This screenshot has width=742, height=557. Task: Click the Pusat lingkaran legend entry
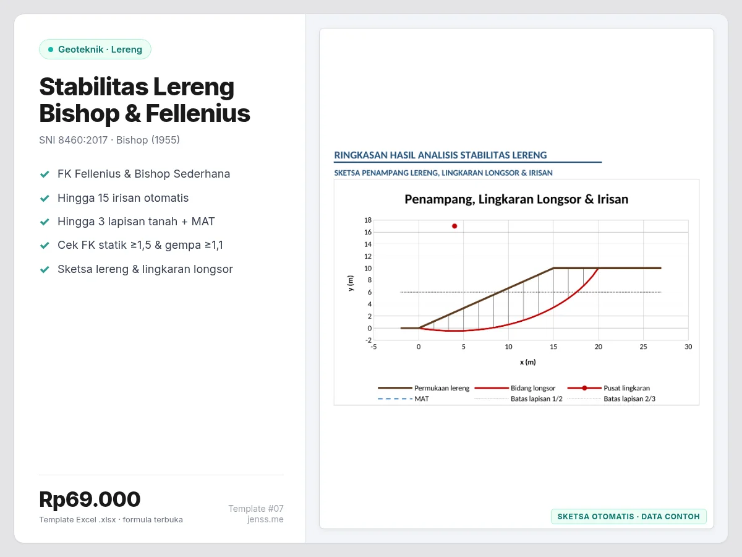608,388
